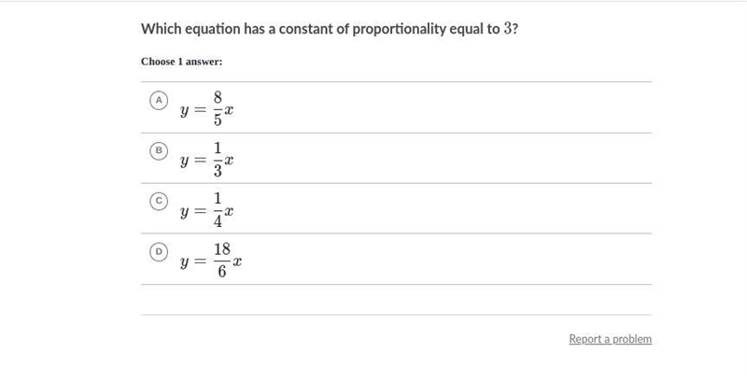Open the Report a problem link
747x381 pixels.
pyautogui.click(x=611, y=339)
